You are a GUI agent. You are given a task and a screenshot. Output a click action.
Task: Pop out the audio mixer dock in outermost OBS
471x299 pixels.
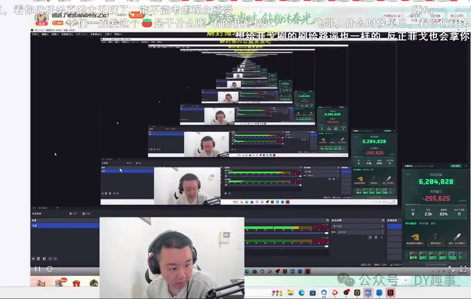click(328, 221)
